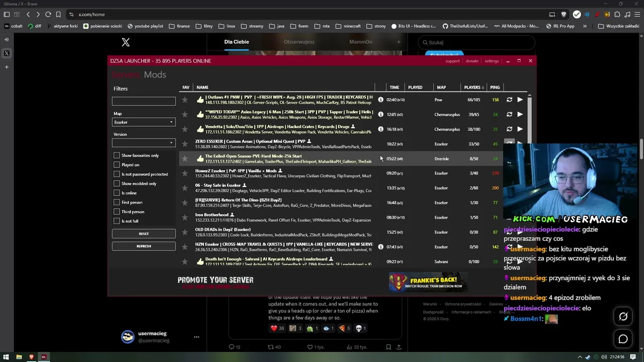Expand the Version dropdown
This screenshot has width=644, height=362.
[144, 143]
